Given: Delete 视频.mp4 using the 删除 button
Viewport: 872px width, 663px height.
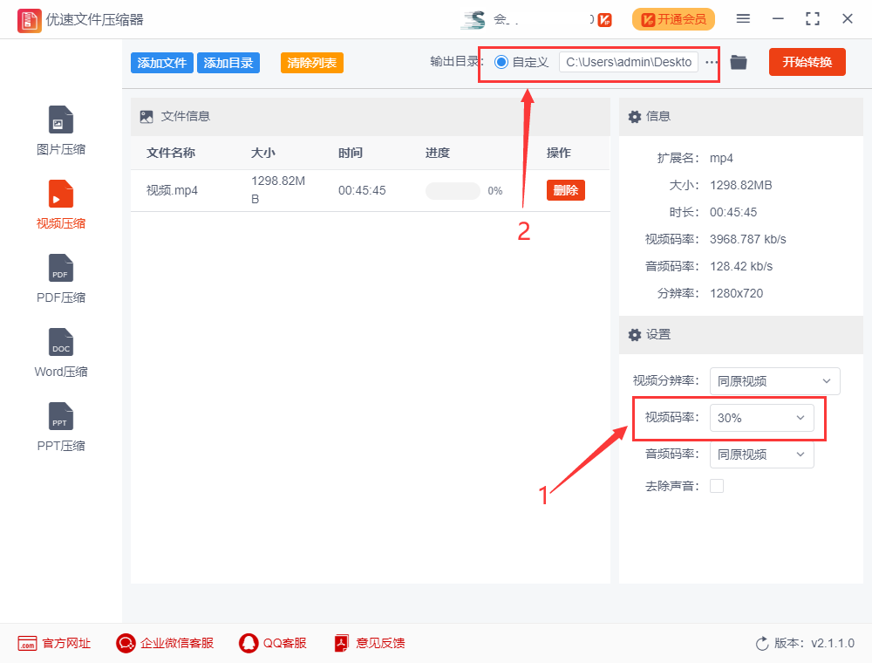Looking at the screenshot, I should (x=565, y=190).
